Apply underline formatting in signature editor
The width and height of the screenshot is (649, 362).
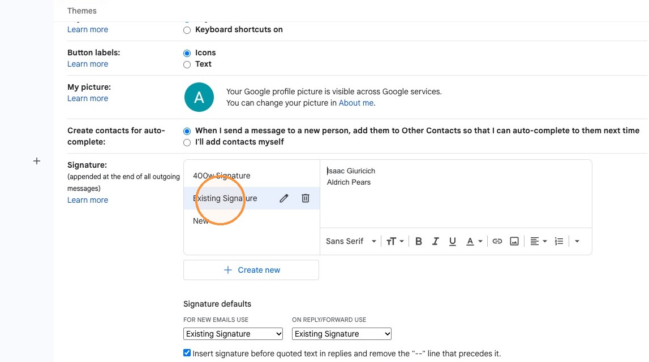tap(453, 241)
